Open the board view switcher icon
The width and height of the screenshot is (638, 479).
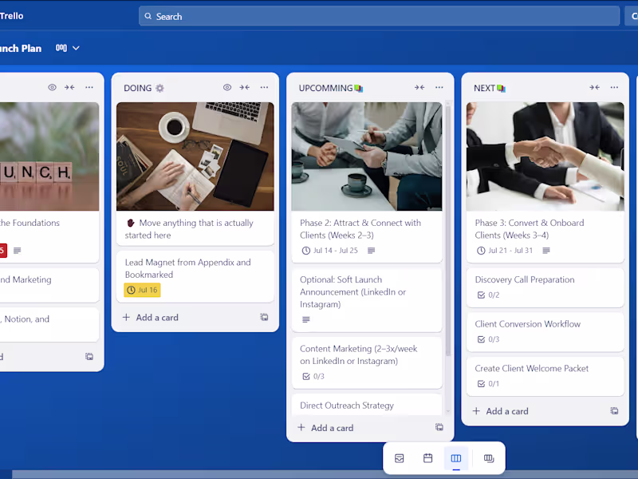point(61,48)
